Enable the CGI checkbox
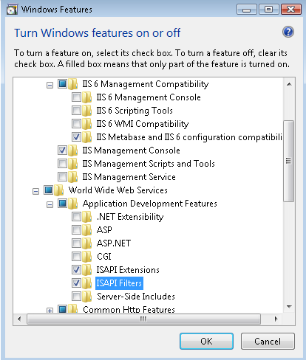 (x=76, y=257)
